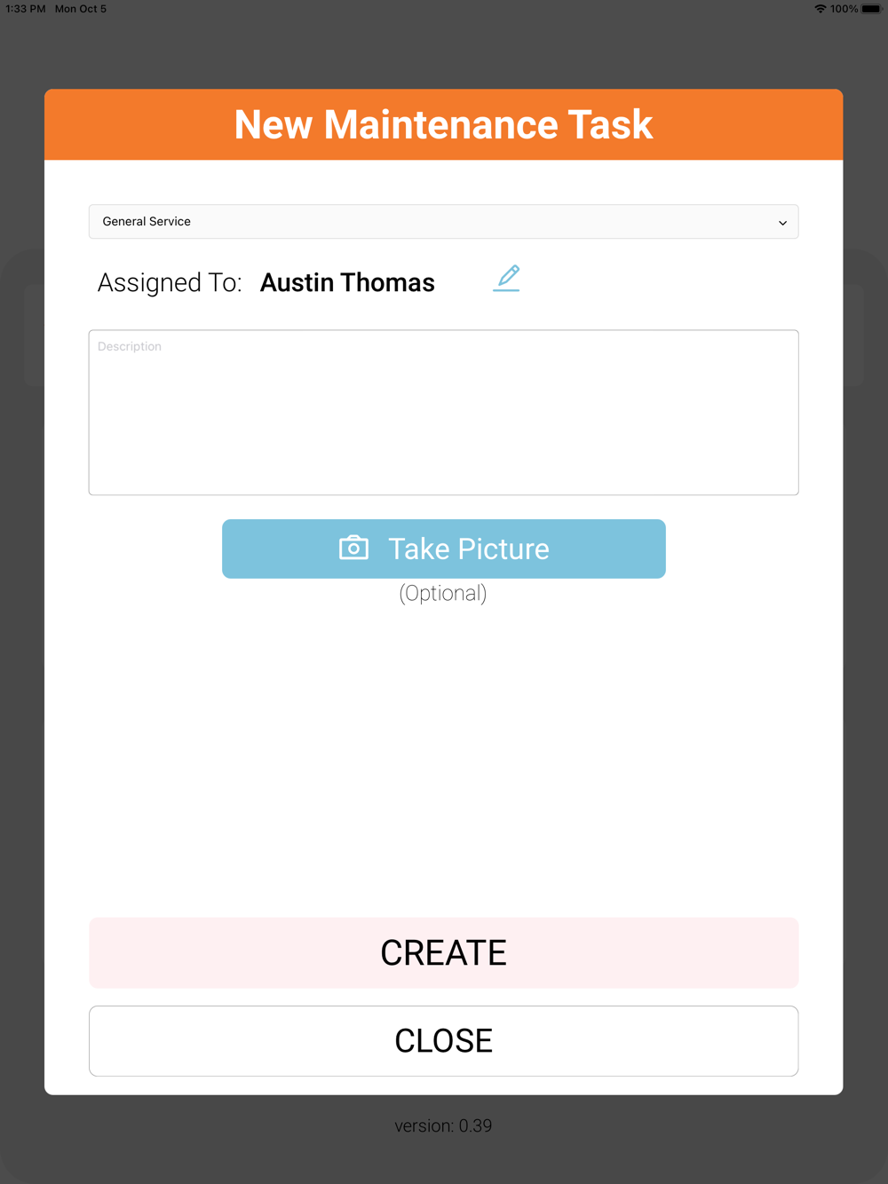Open the General Service dropdown
The width and height of the screenshot is (888, 1184).
click(443, 222)
